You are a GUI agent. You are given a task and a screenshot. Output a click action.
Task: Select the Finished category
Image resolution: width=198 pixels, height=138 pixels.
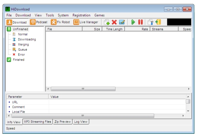point(18,60)
